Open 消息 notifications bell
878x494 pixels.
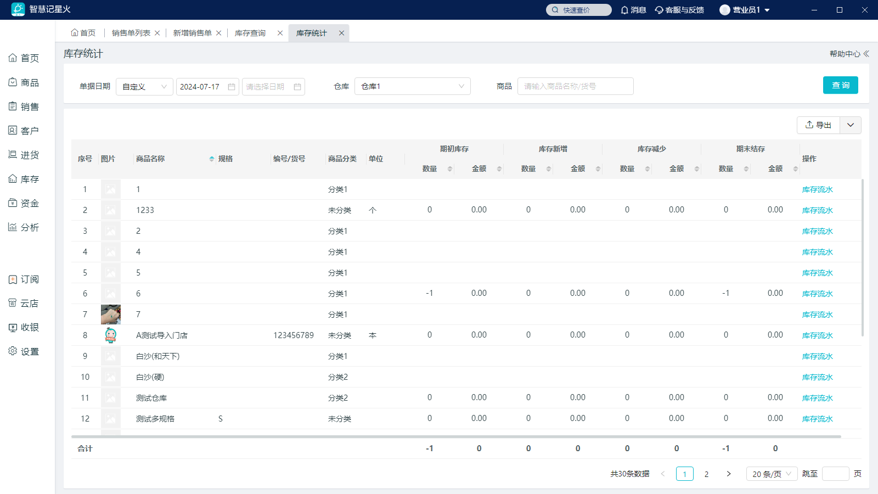pyautogui.click(x=633, y=10)
